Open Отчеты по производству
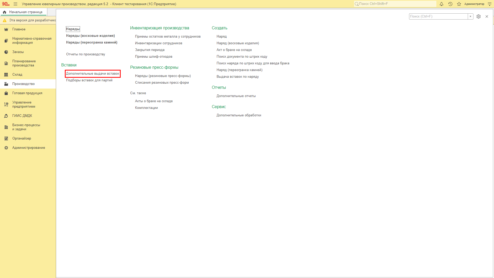Screen dimensions: 494x278 (85, 54)
